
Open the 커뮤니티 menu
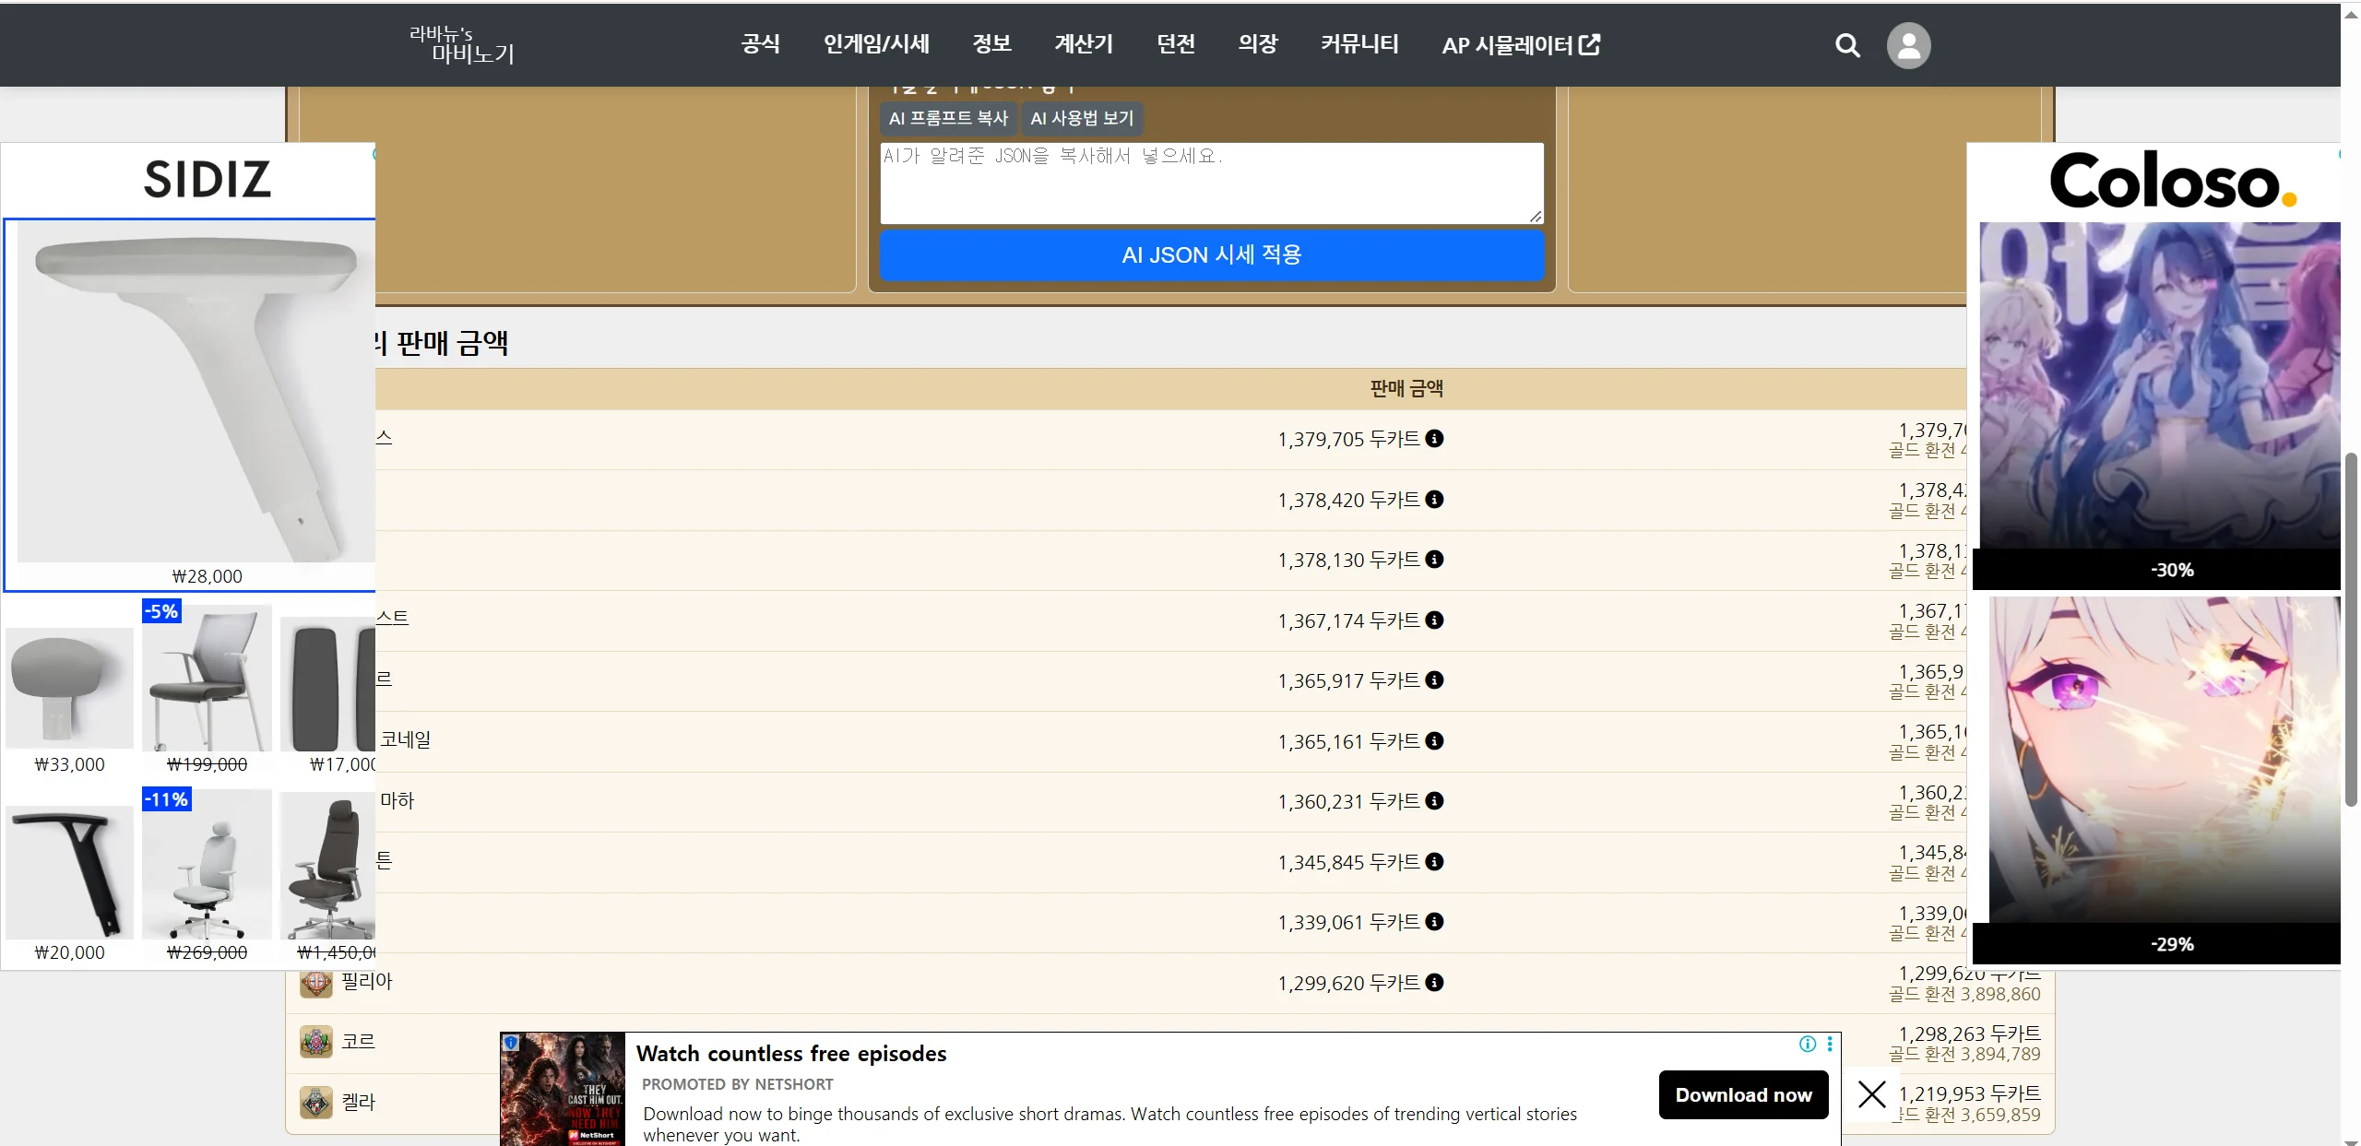1359,44
